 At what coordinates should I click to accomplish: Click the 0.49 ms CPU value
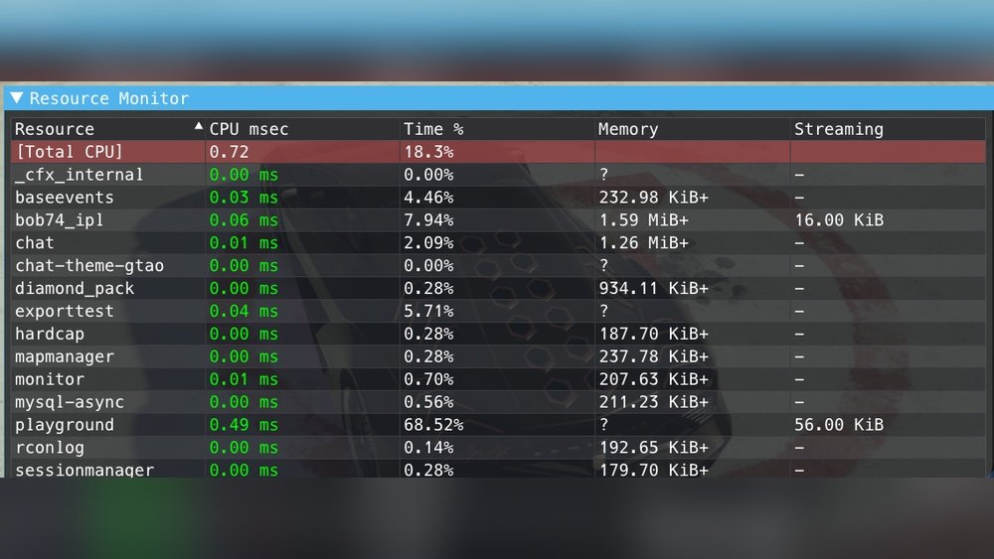click(x=244, y=425)
